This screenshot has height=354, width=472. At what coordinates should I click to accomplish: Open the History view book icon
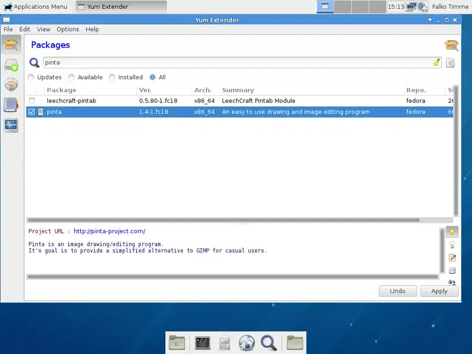pyautogui.click(x=11, y=105)
